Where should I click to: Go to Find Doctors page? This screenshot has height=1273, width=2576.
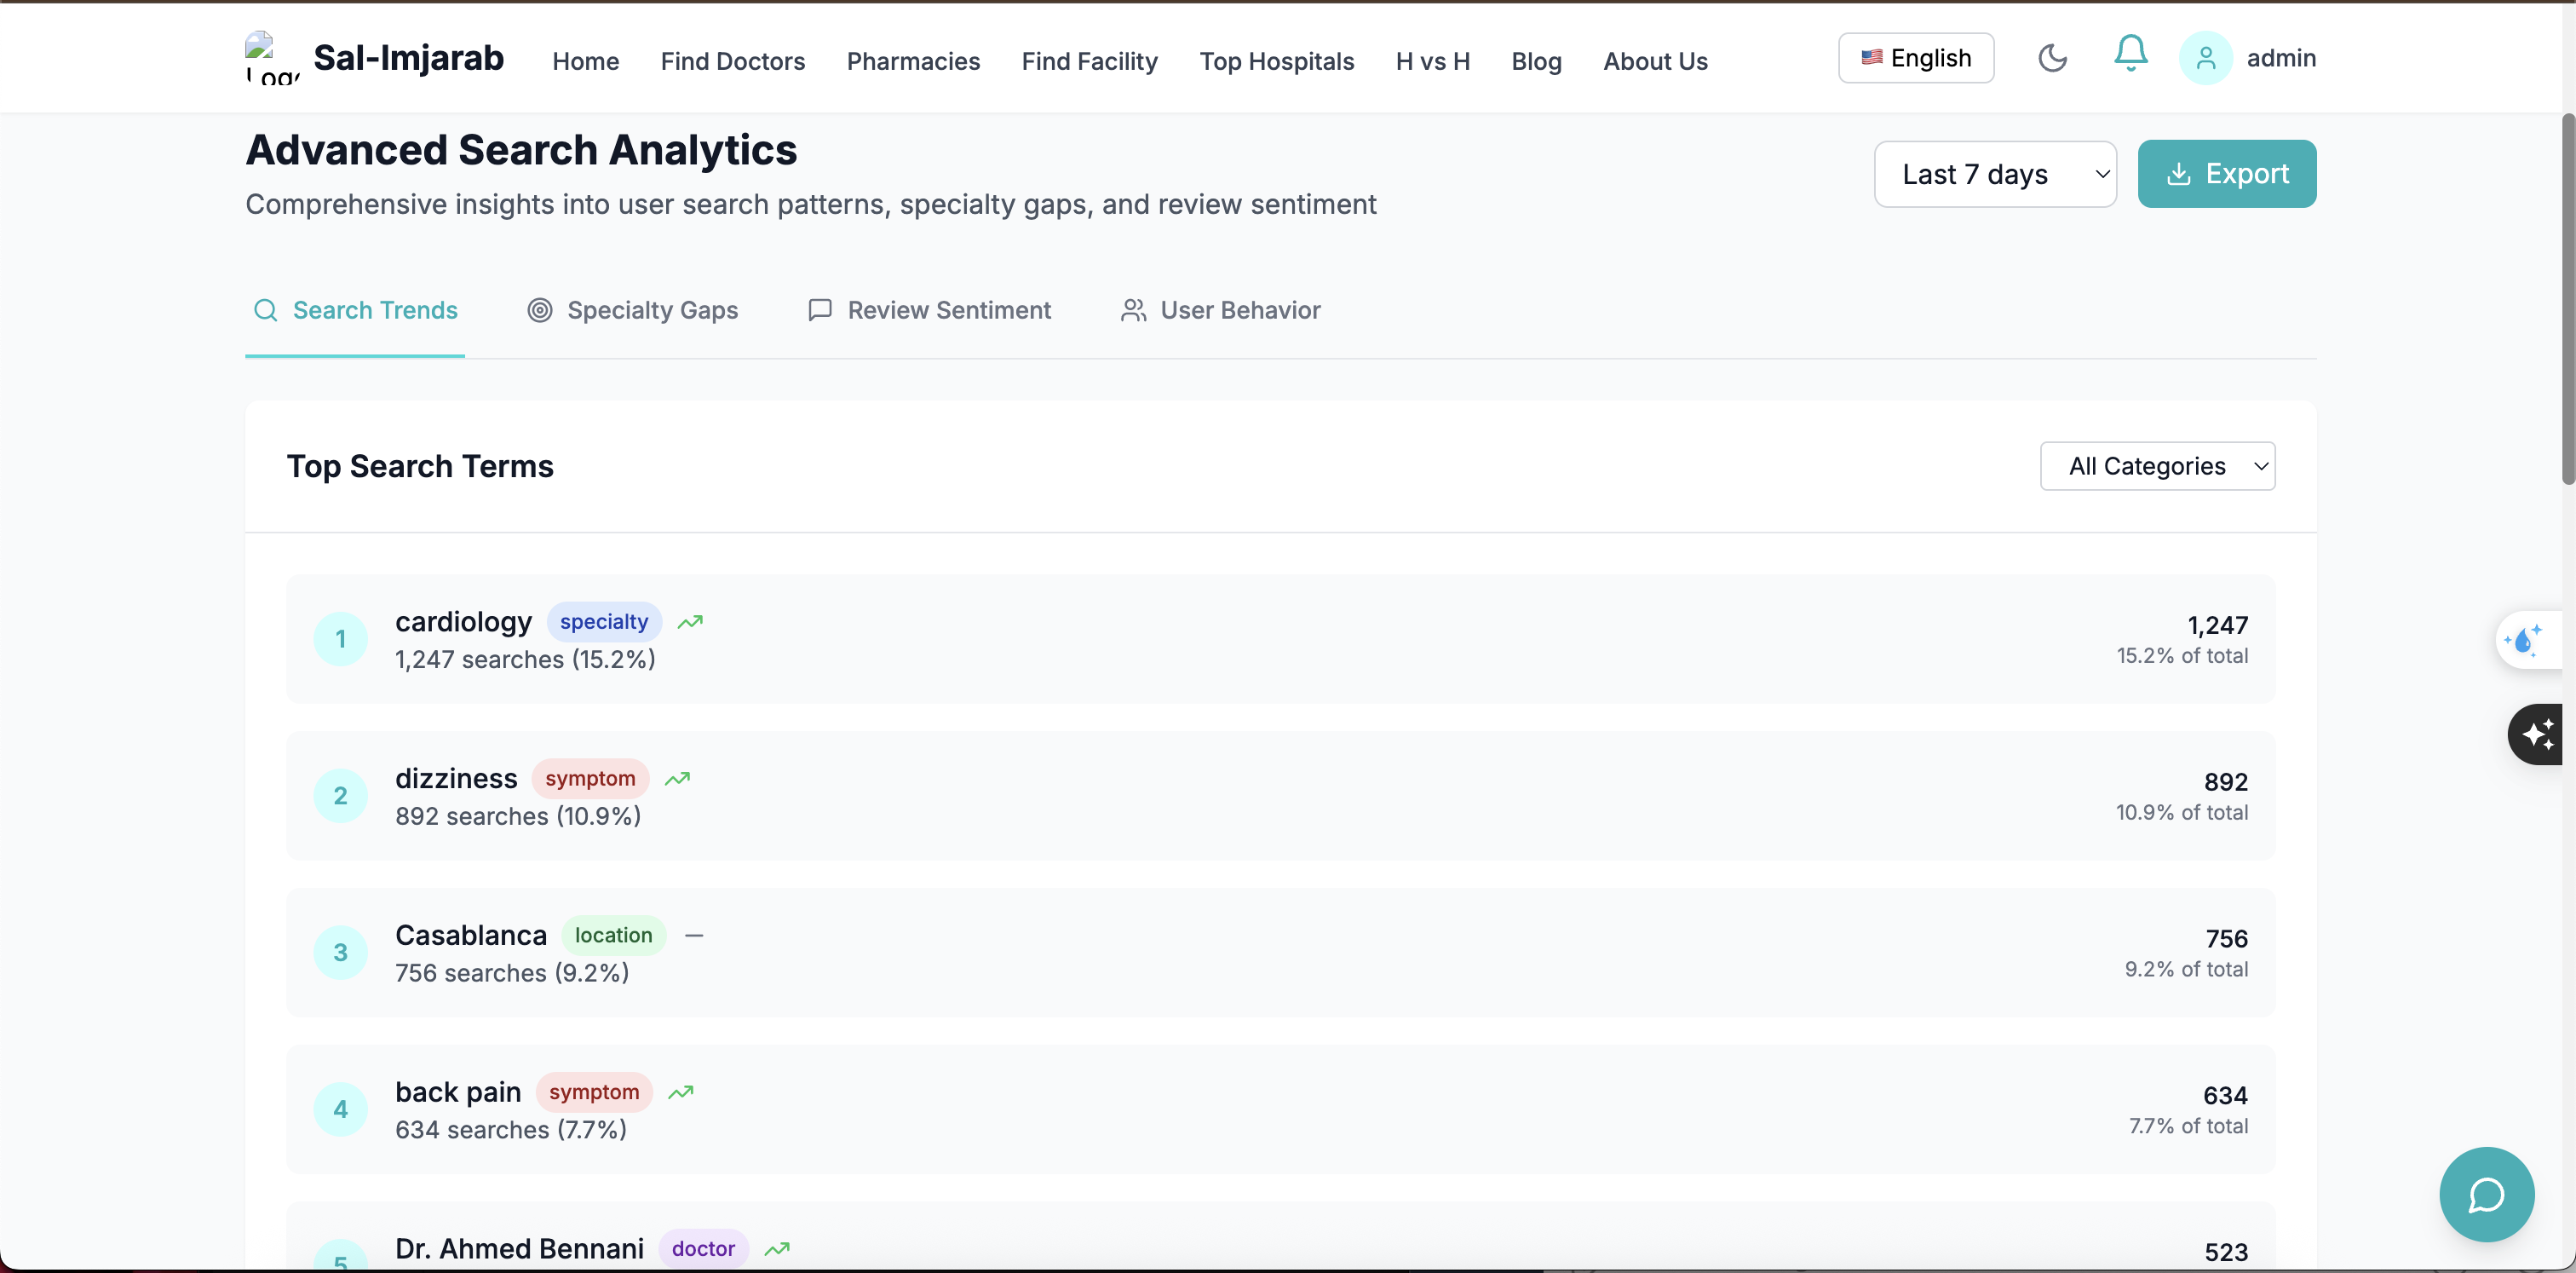click(x=732, y=62)
